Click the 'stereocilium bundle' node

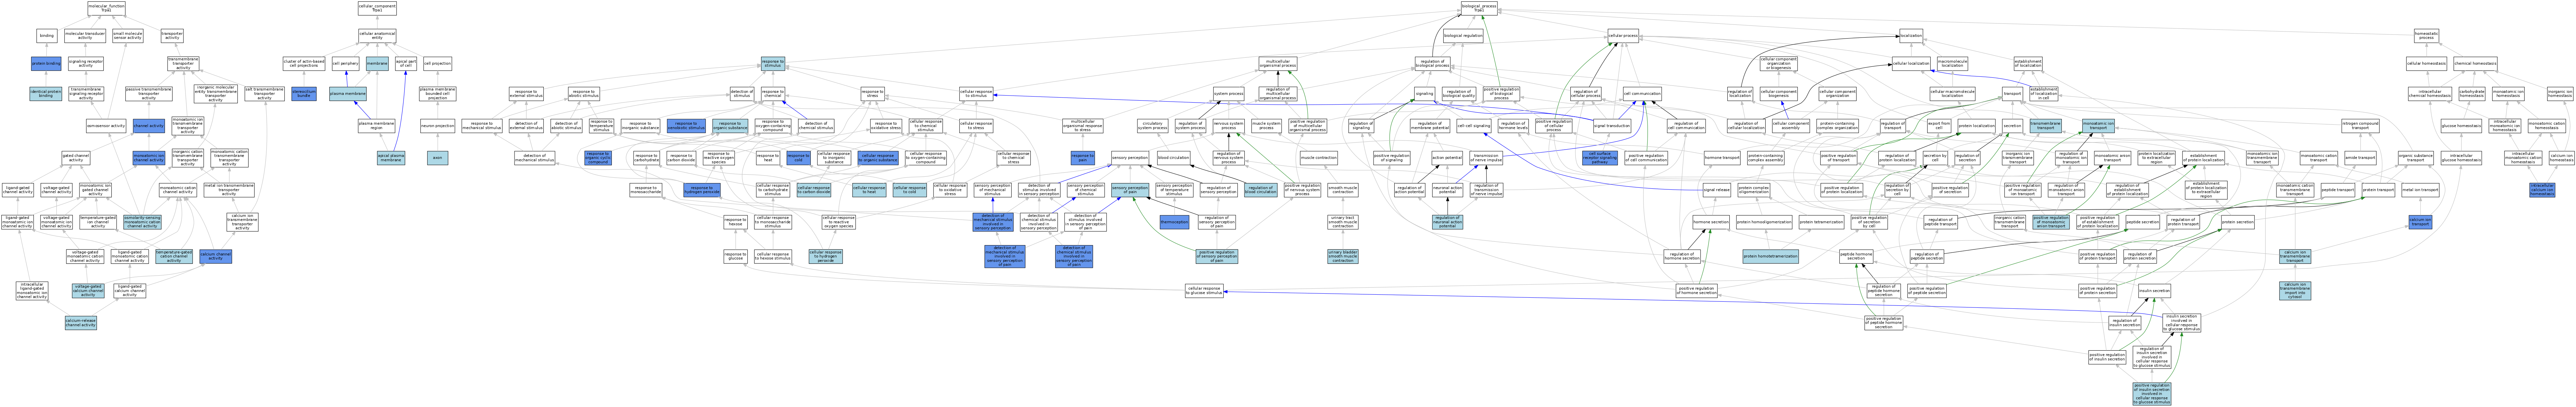304,94
